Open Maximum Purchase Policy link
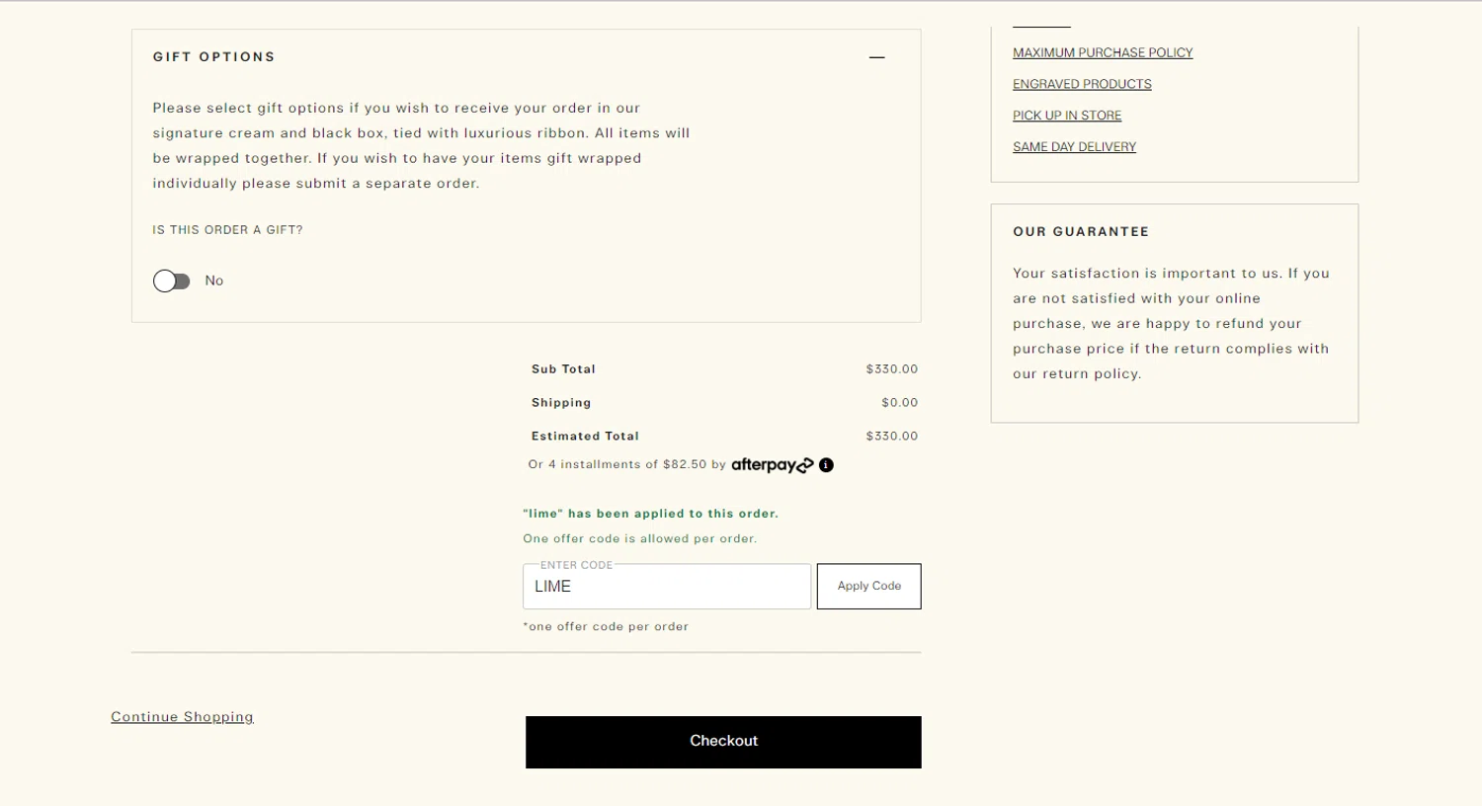Viewport: 1482px width, 806px height. [1103, 52]
